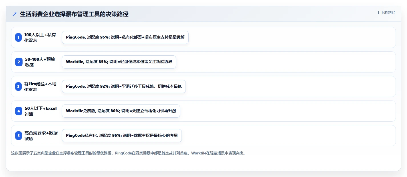Screen dimensions: 407x177
Task: Open the Worktile免费版 适配度 80% result box
Action: [121, 111]
